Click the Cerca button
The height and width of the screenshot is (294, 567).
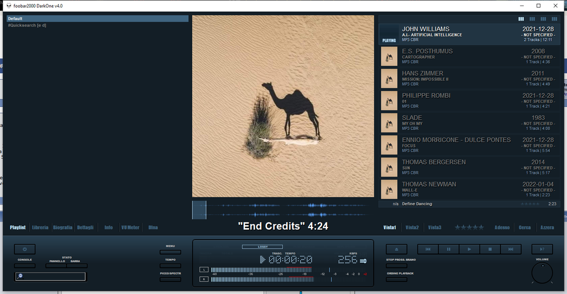click(x=525, y=228)
